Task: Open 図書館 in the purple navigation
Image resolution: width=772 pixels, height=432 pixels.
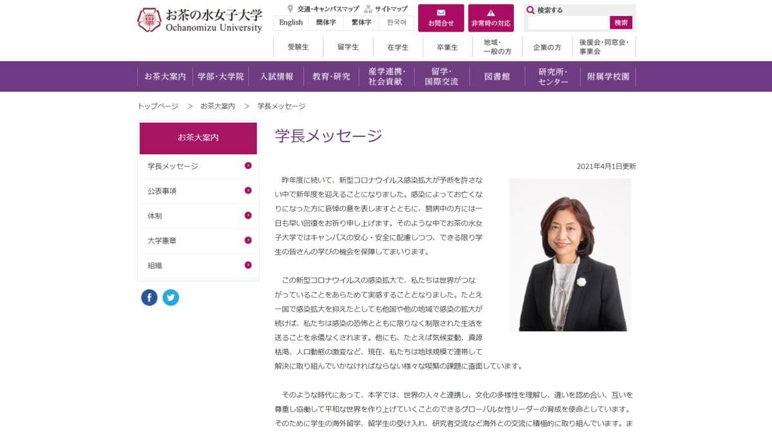Action: tap(497, 76)
